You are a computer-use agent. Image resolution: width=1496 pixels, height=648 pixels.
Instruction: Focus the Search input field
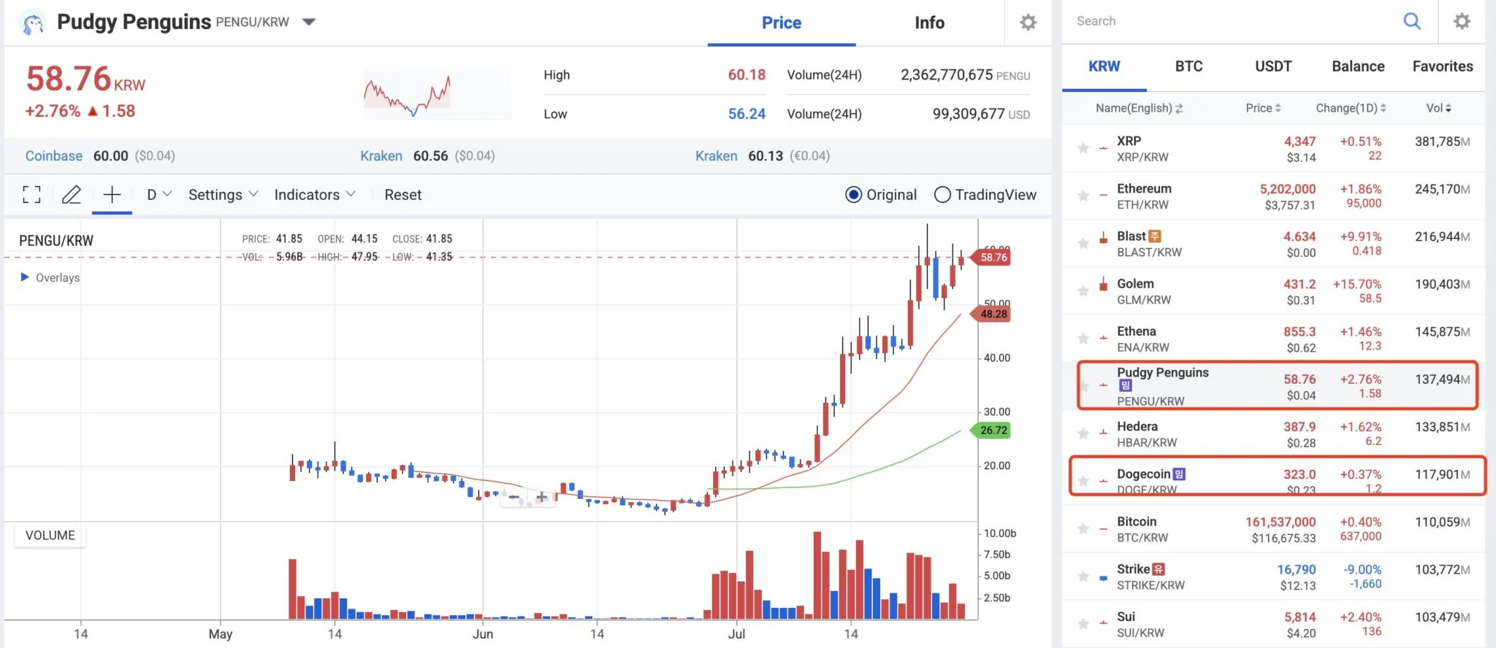pyautogui.click(x=1234, y=21)
